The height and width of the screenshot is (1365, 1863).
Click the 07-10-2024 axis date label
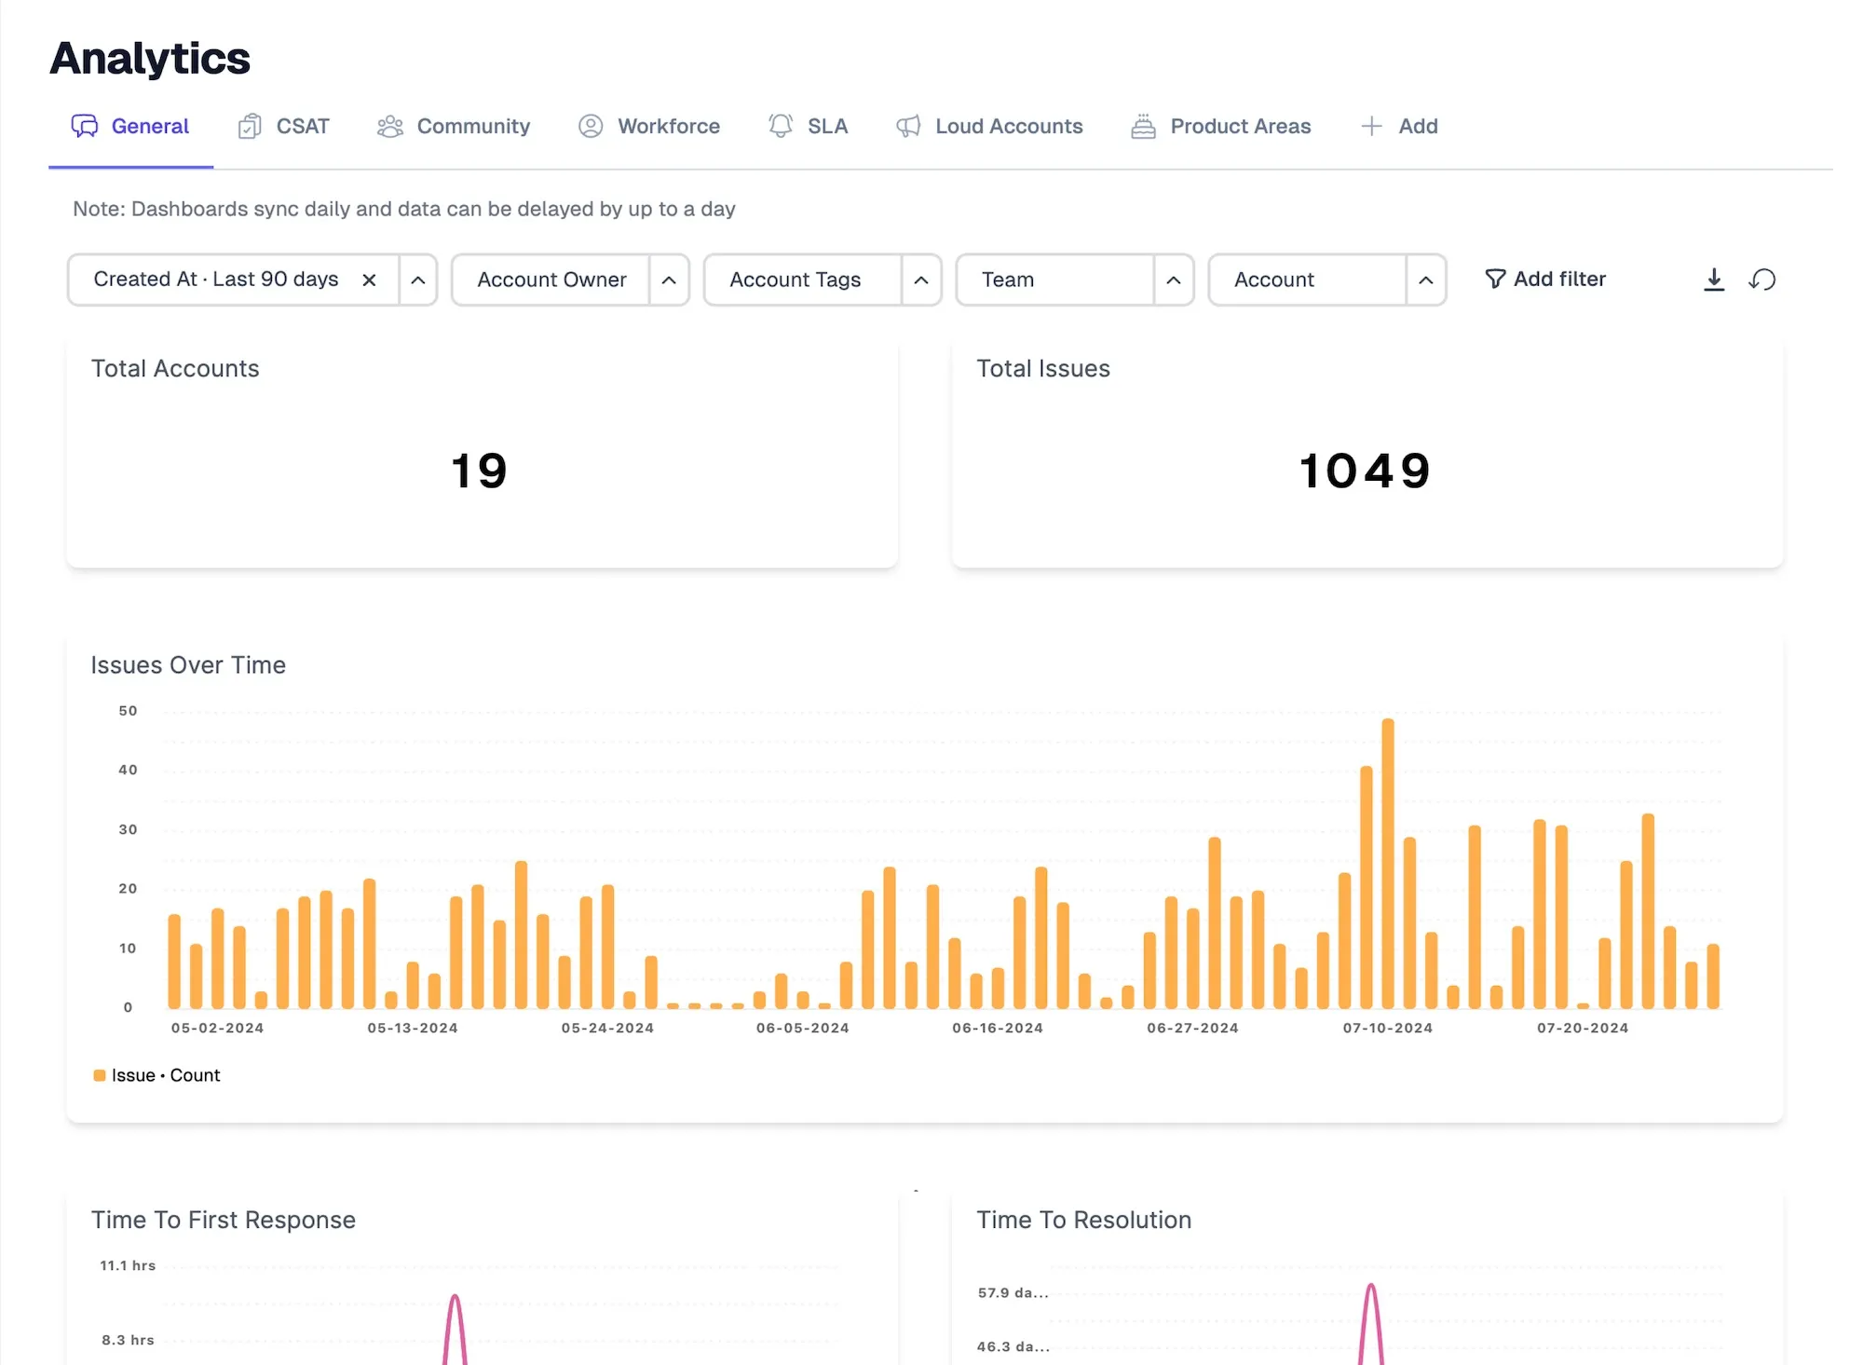point(1388,1028)
